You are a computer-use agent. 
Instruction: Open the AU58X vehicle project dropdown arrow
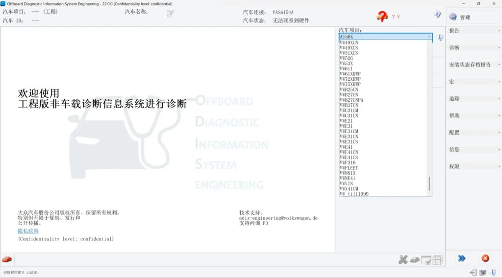[x=429, y=37]
